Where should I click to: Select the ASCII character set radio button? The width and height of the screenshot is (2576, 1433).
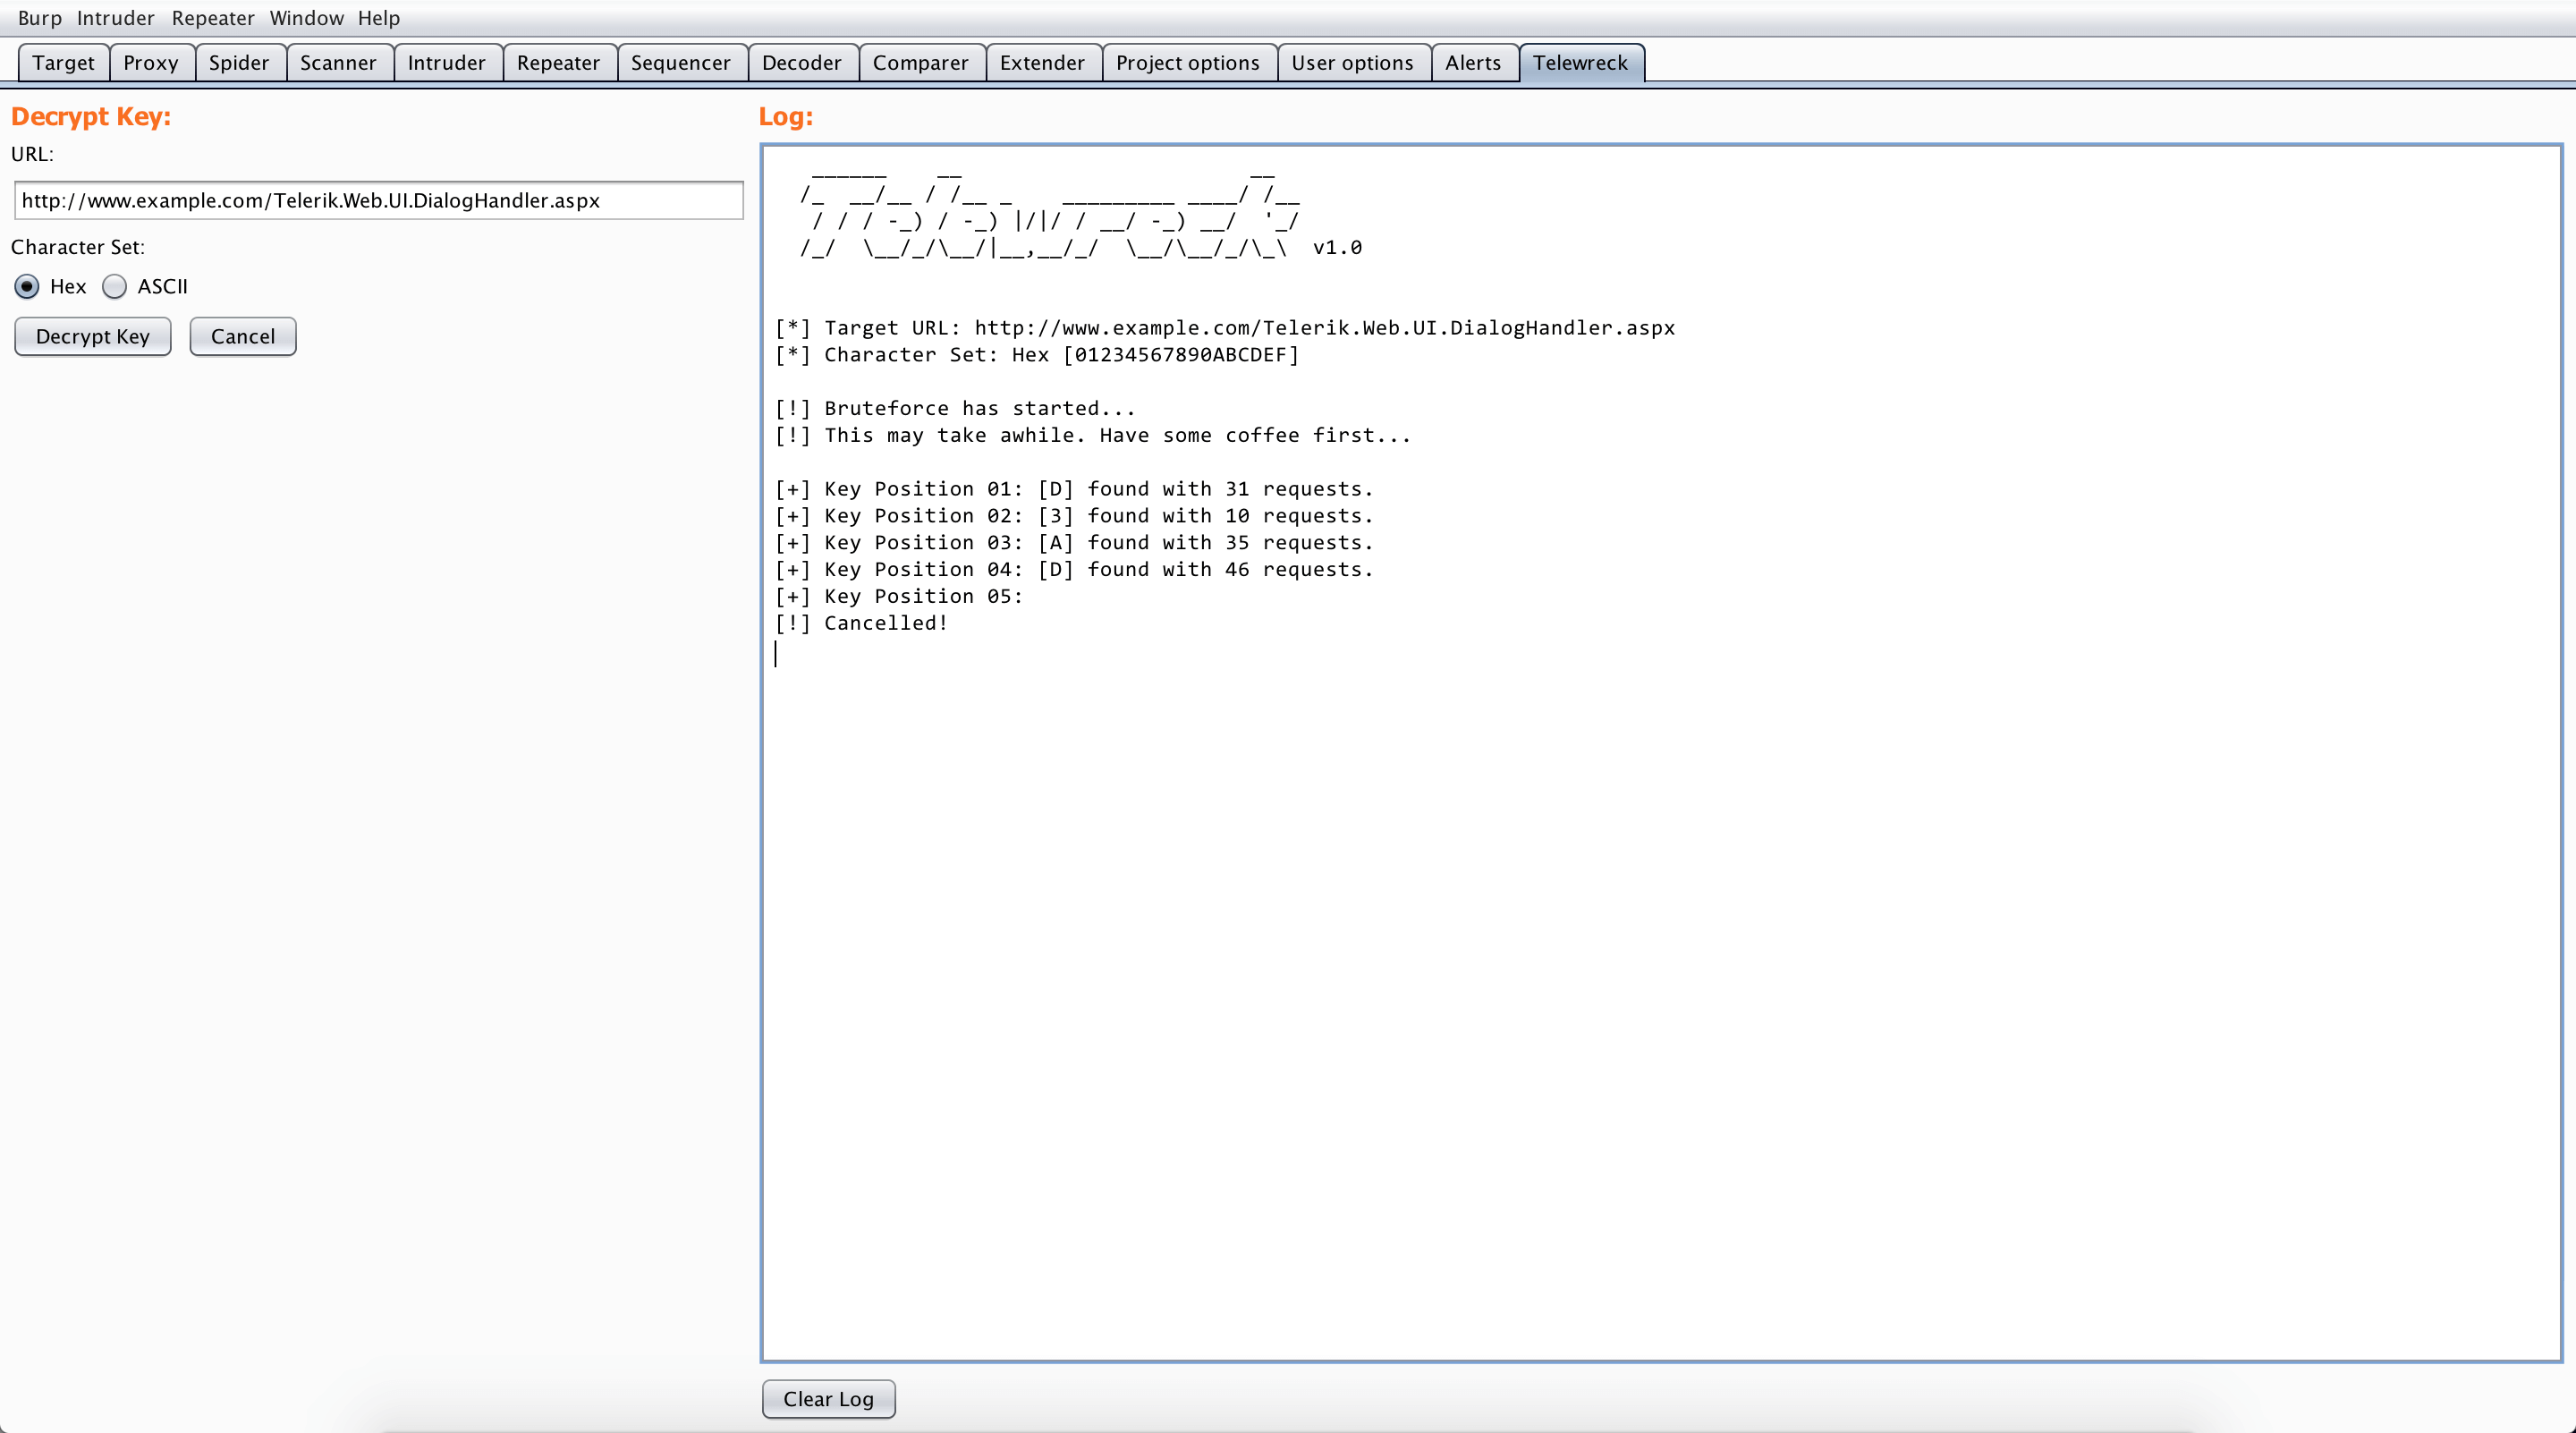pyautogui.click(x=115, y=287)
